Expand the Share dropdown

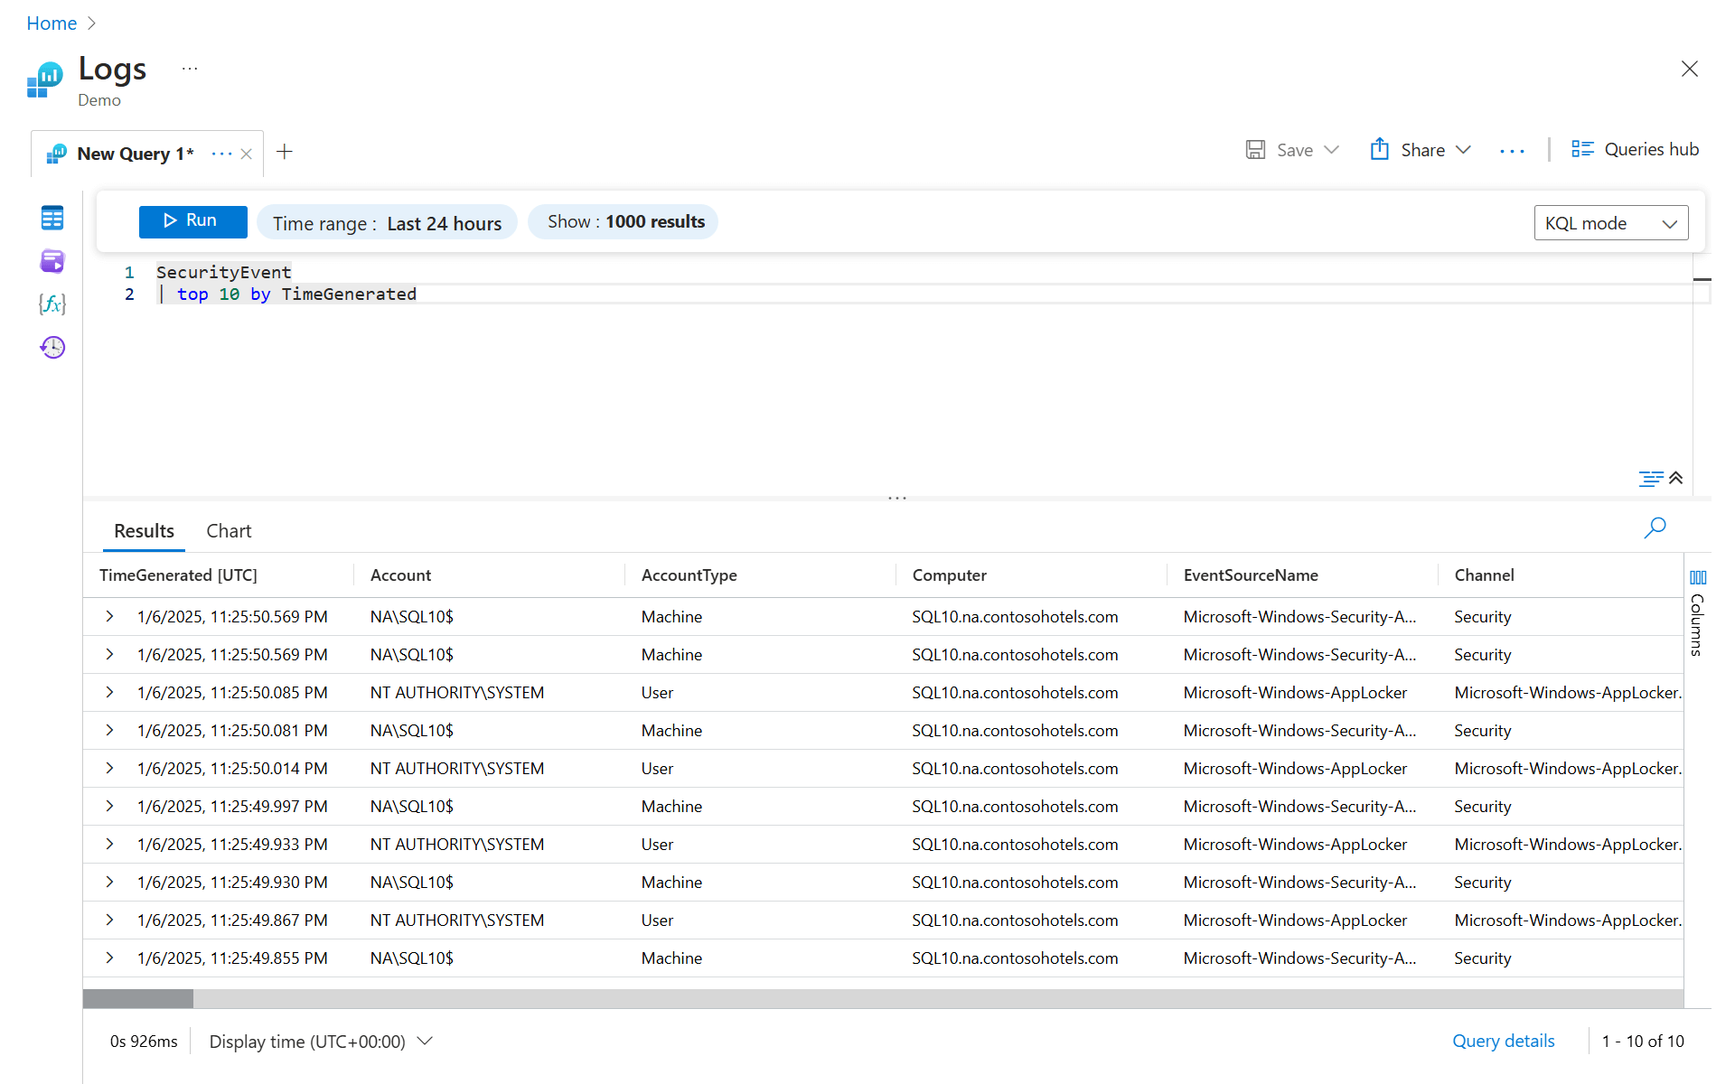pyautogui.click(x=1421, y=150)
